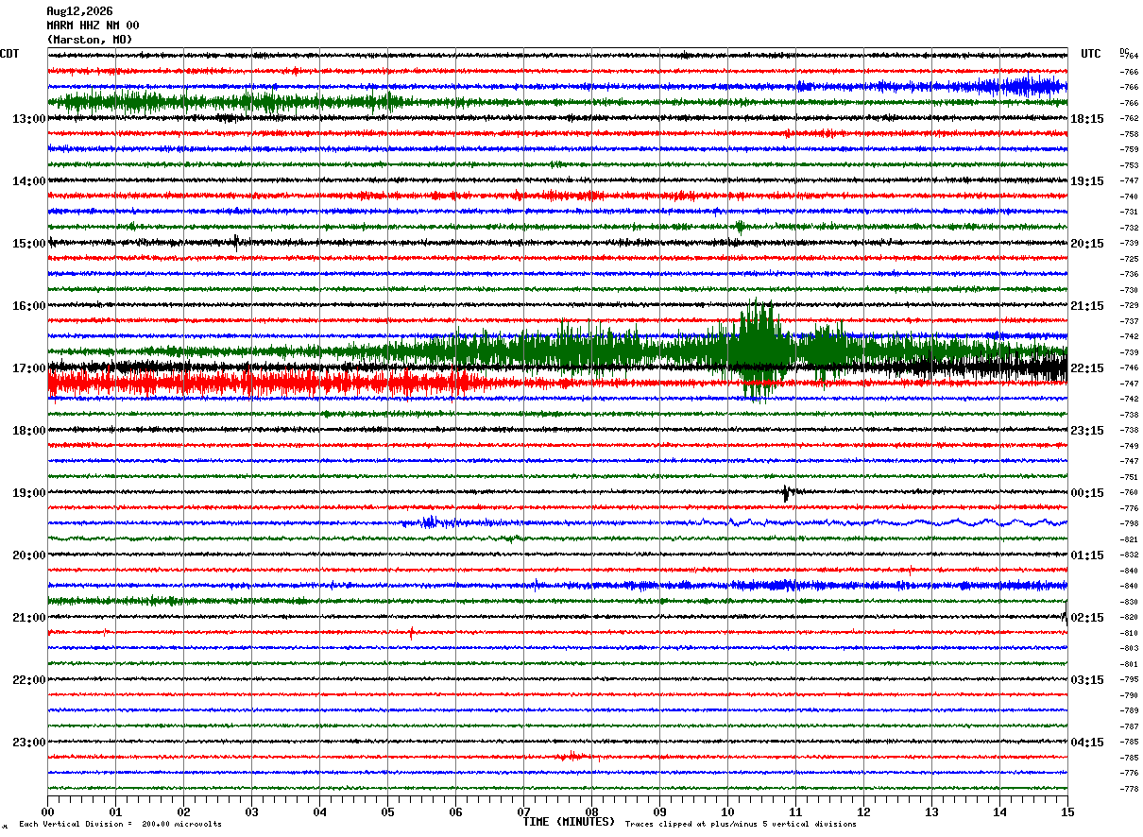
Task: Click minute 15 on the bottom axis
Action: (1066, 811)
